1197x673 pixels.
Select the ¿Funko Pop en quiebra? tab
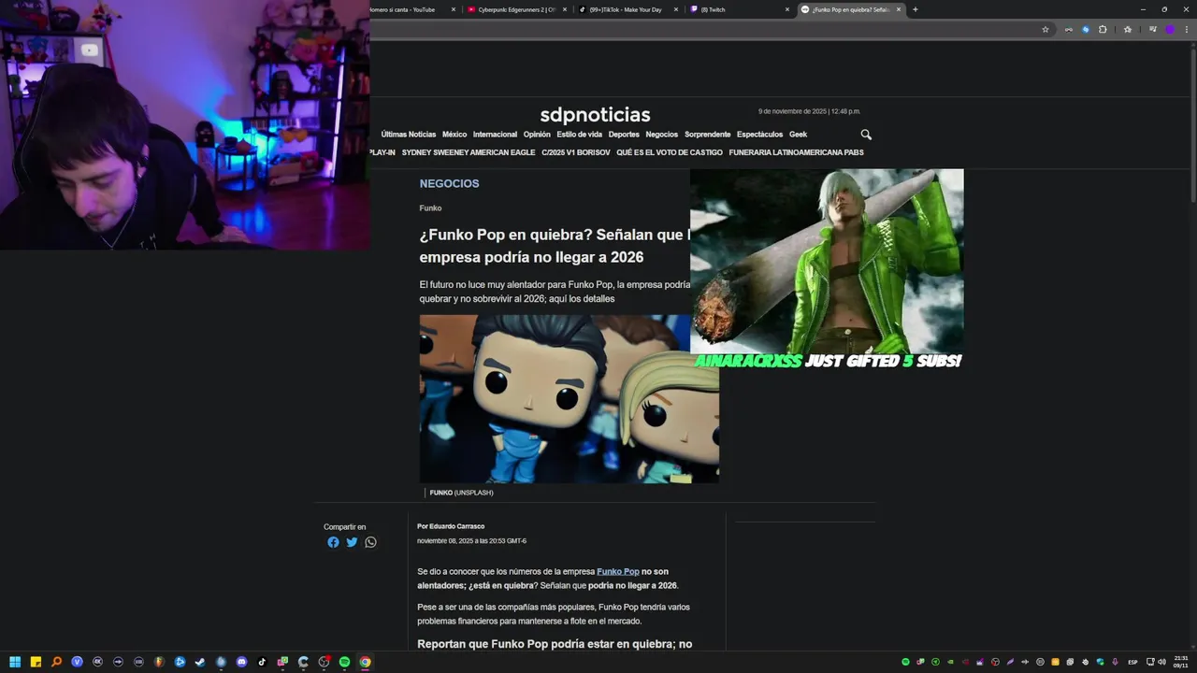[851, 9]
